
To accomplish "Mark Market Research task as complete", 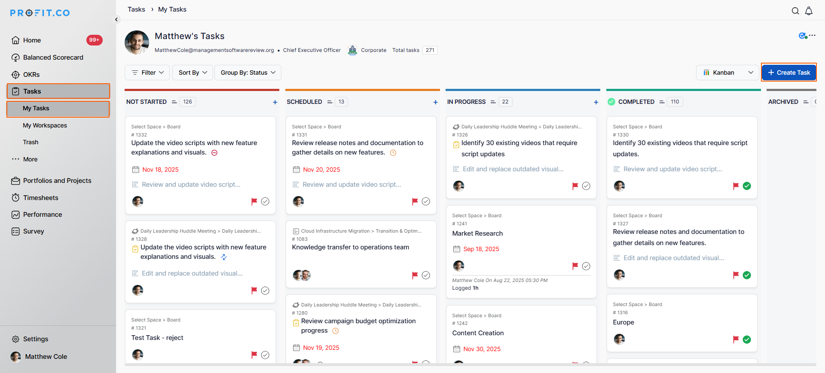I will (x=586, y=266).
